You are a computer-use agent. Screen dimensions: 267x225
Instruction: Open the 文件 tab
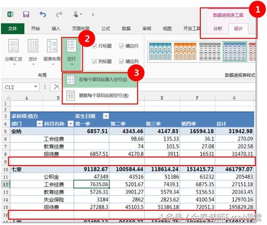pyautogui.click(x=13, y=28)
